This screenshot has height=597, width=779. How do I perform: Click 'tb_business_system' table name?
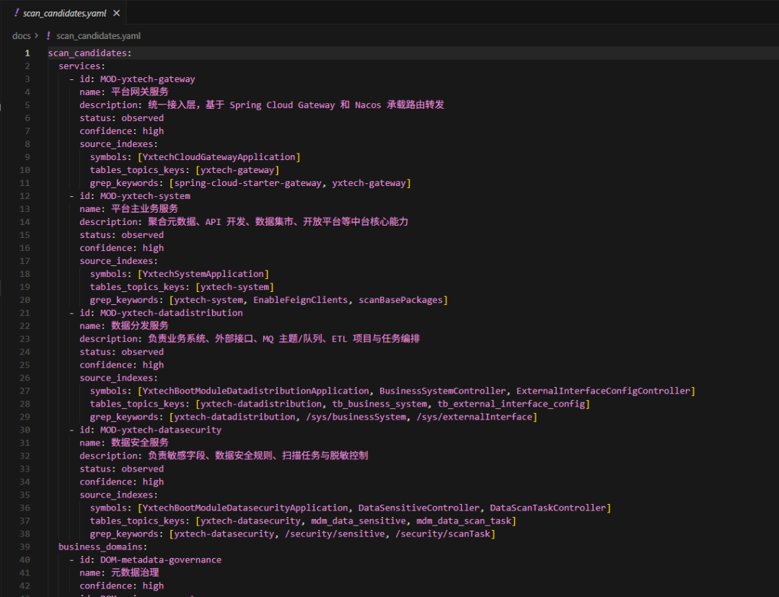(x=379, y=404)
